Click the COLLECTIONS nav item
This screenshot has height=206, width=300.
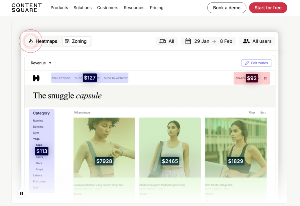click(61, 78)
